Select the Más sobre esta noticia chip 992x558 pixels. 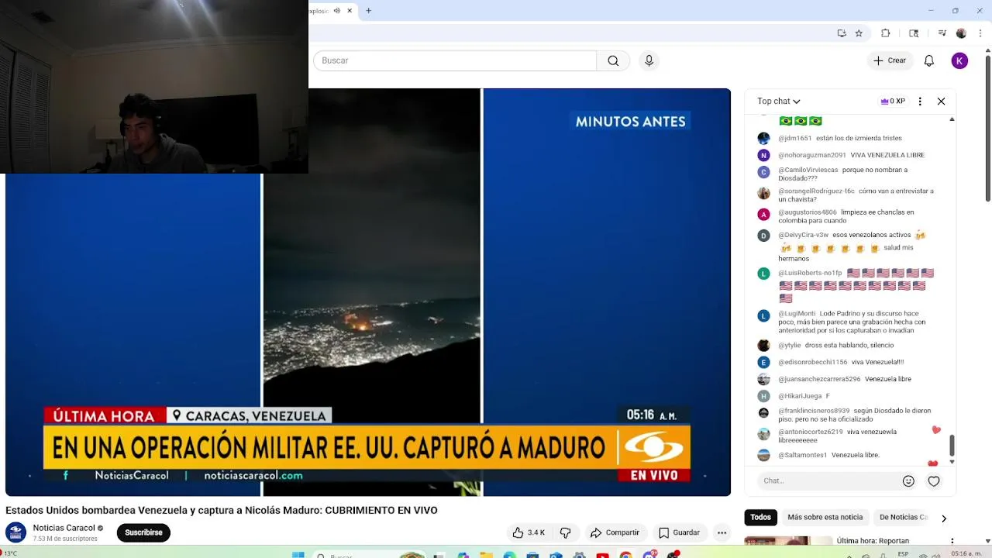pos(825,517)
